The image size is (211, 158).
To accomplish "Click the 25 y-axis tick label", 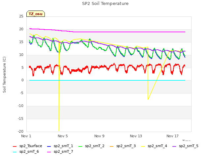I will [x=21, y=16].
